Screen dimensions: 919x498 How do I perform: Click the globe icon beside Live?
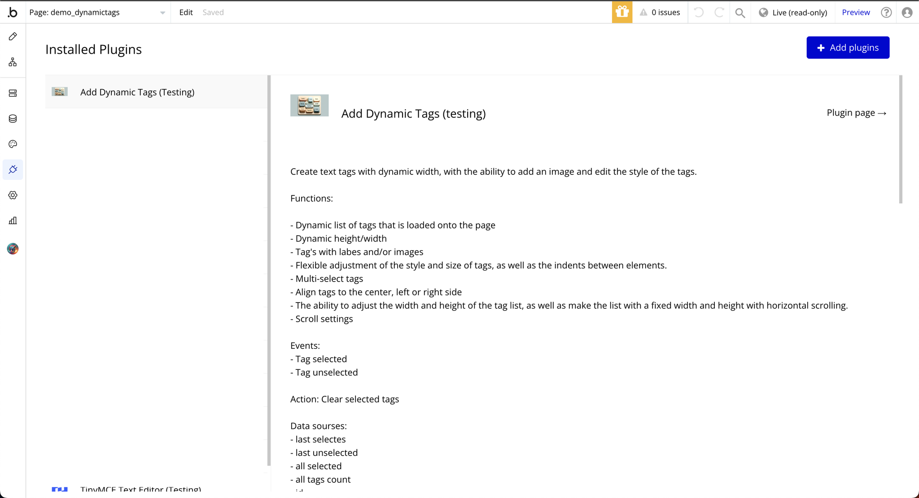point(763,12)
